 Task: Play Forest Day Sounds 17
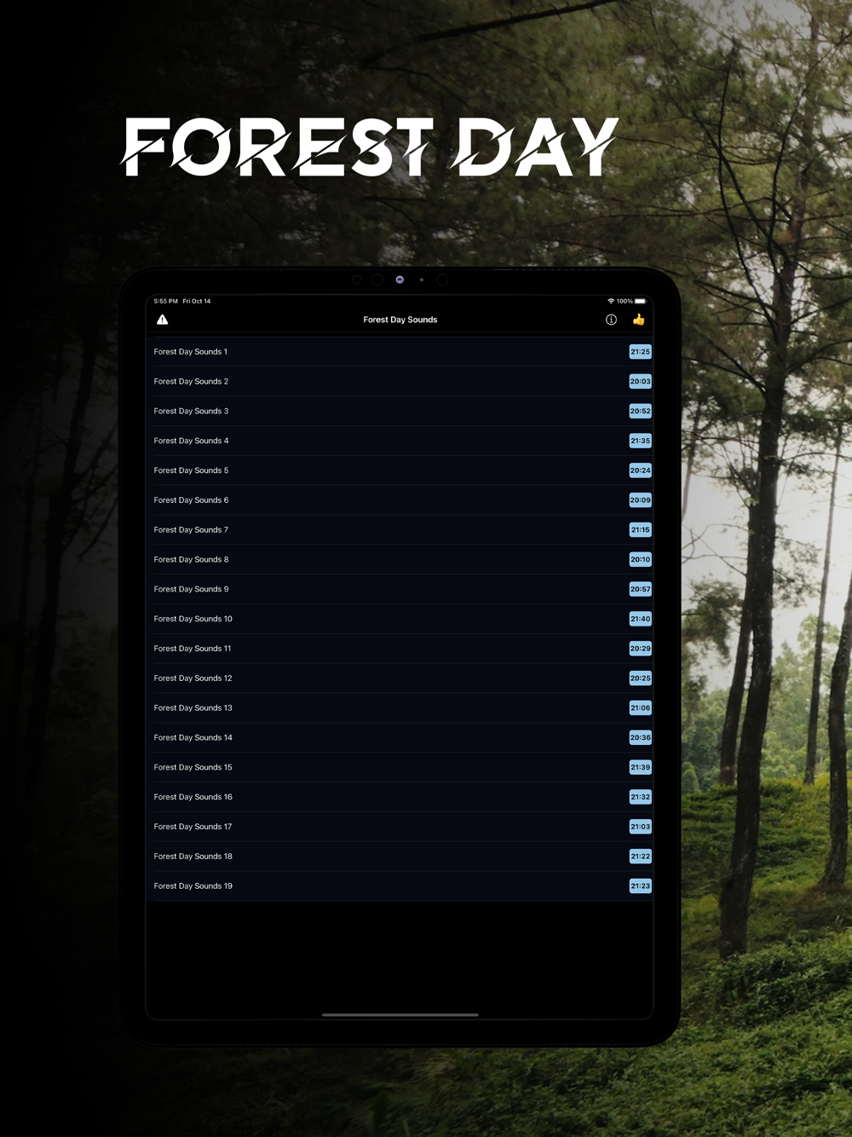pyautogui.click(x=400, y=827)
